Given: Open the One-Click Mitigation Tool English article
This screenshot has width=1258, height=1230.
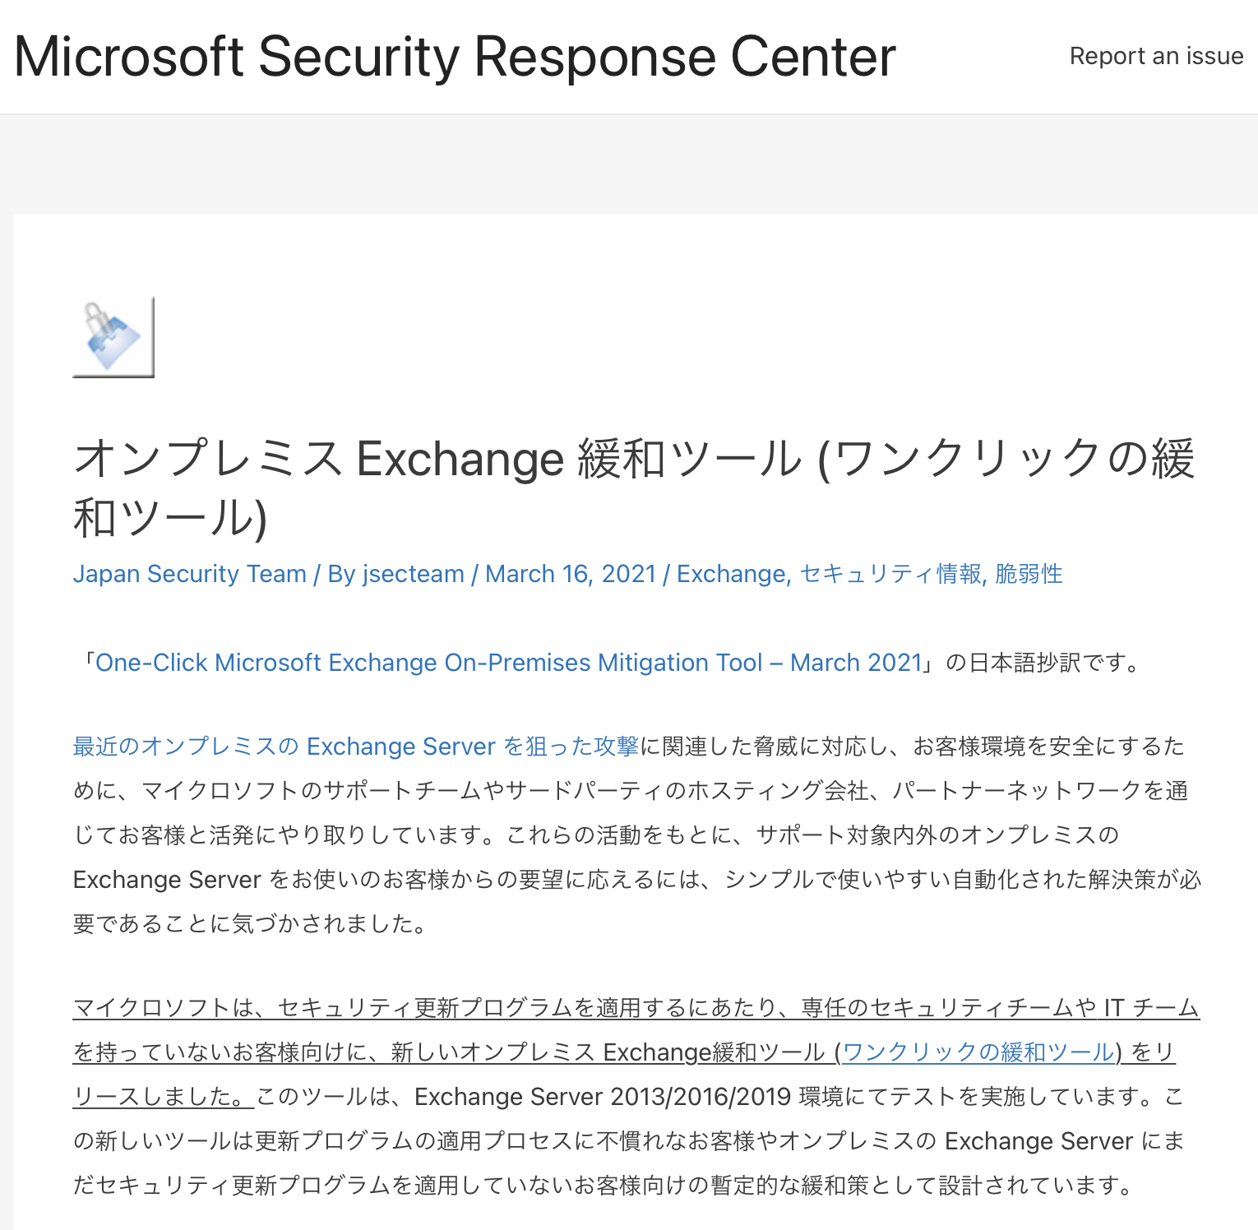Looking at the screenshot, I should pyautogui.click(x=510, y=662).
